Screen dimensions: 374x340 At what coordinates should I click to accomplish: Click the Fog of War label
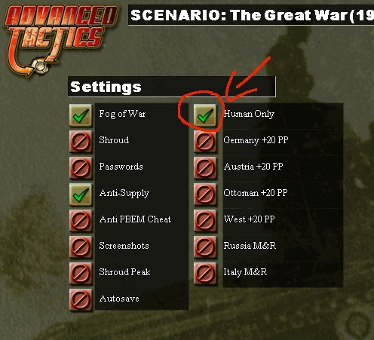[x=122, y=114]
